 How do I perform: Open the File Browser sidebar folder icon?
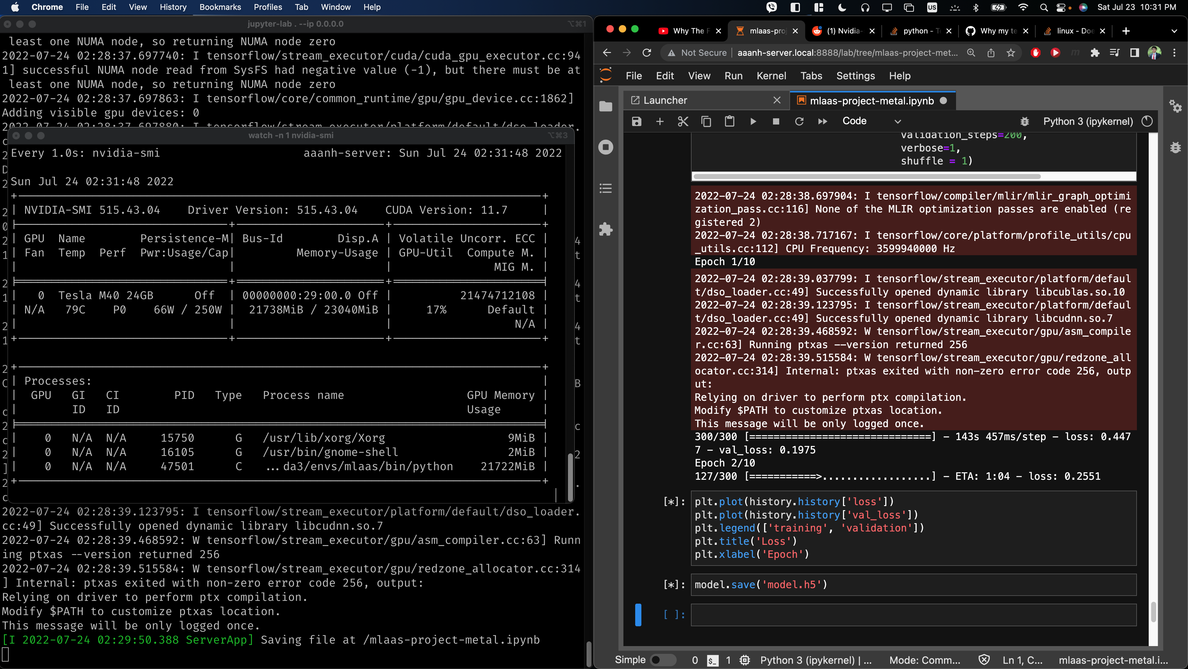[605, 106]
